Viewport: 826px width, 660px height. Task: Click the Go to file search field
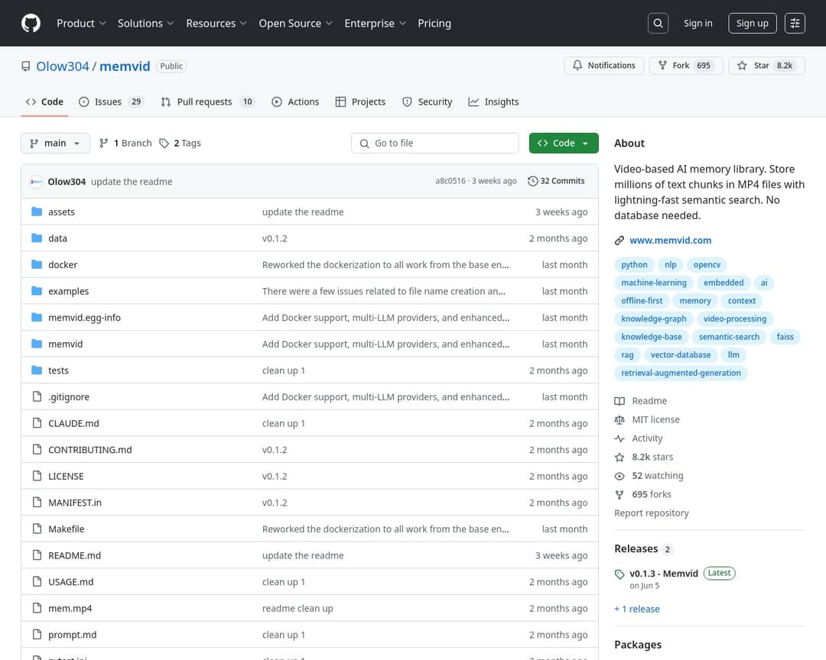click(435, 143)
